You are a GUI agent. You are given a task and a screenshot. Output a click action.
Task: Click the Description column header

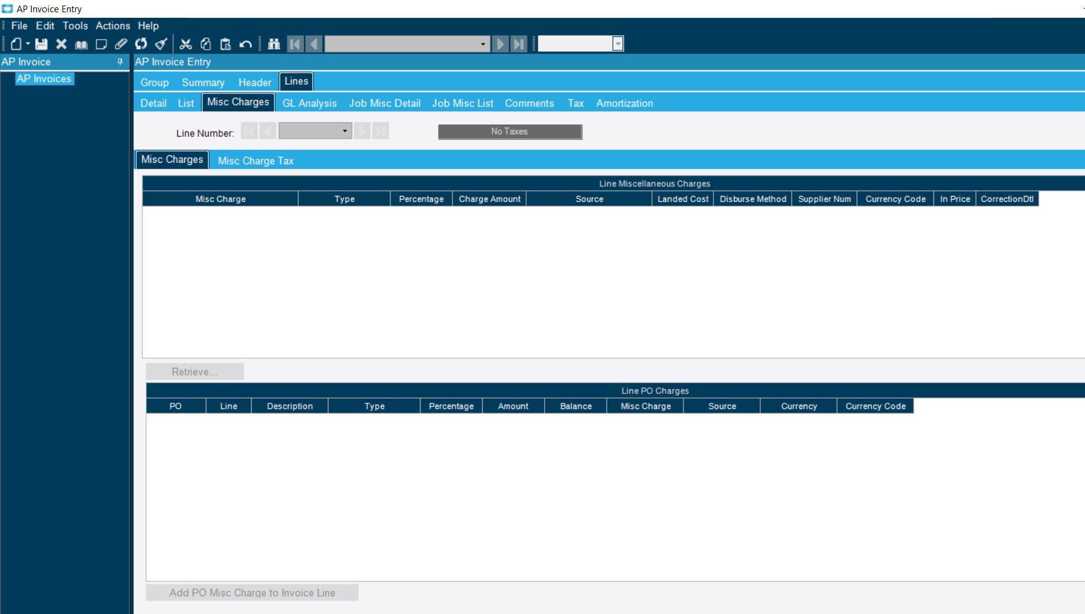(x=290, y=406)
